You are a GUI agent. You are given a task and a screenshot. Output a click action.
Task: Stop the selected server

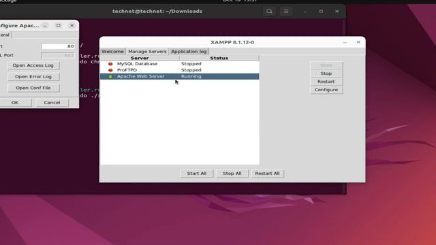(326, 73)
